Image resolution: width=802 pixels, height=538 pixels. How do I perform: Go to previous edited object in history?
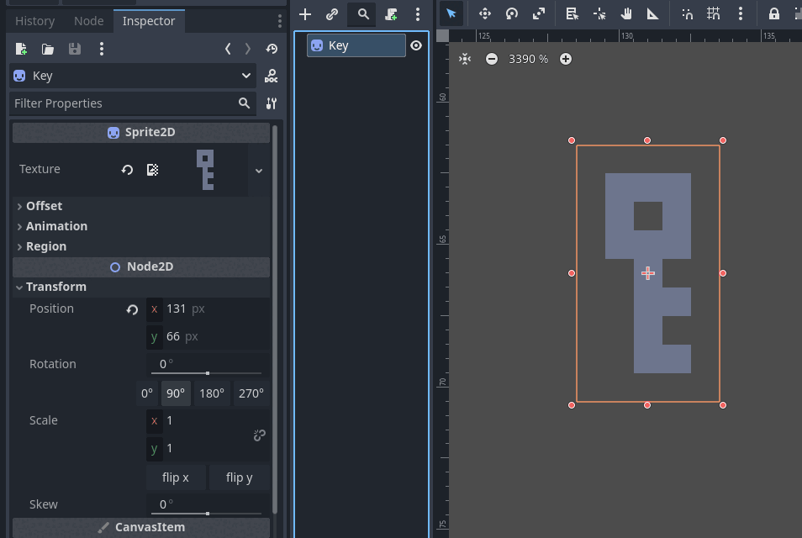228,49
